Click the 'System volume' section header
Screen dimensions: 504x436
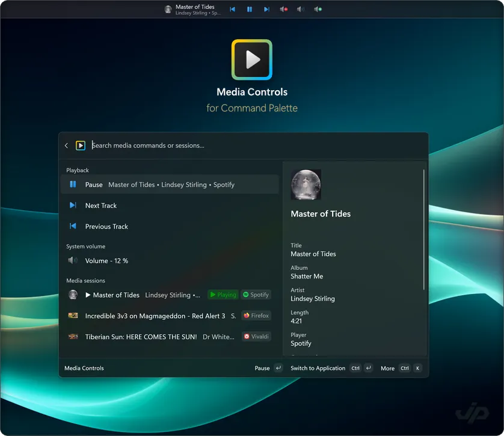click(85, 247)
